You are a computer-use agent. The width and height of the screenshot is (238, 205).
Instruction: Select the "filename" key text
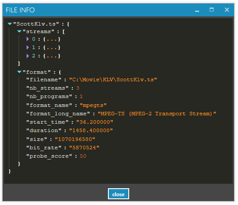[x=44, y=80]
